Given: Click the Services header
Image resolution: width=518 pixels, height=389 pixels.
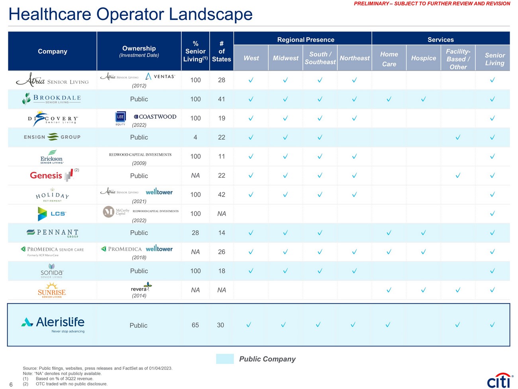Looking at the screenshot, I should [x=440, y=39].
